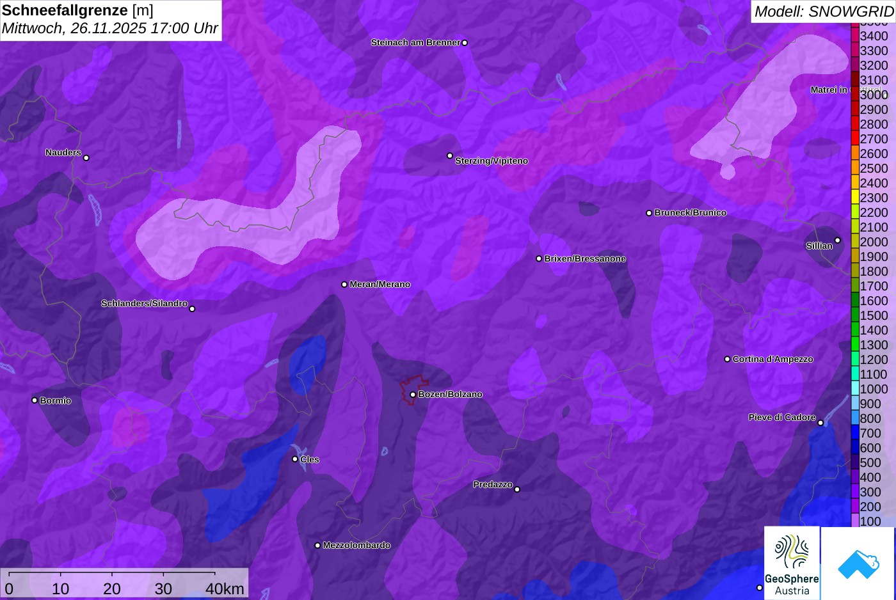The height and width of the screenshot is (600, 896).
Task: Pick the 2700 red legend swatch
Action: 854,139
